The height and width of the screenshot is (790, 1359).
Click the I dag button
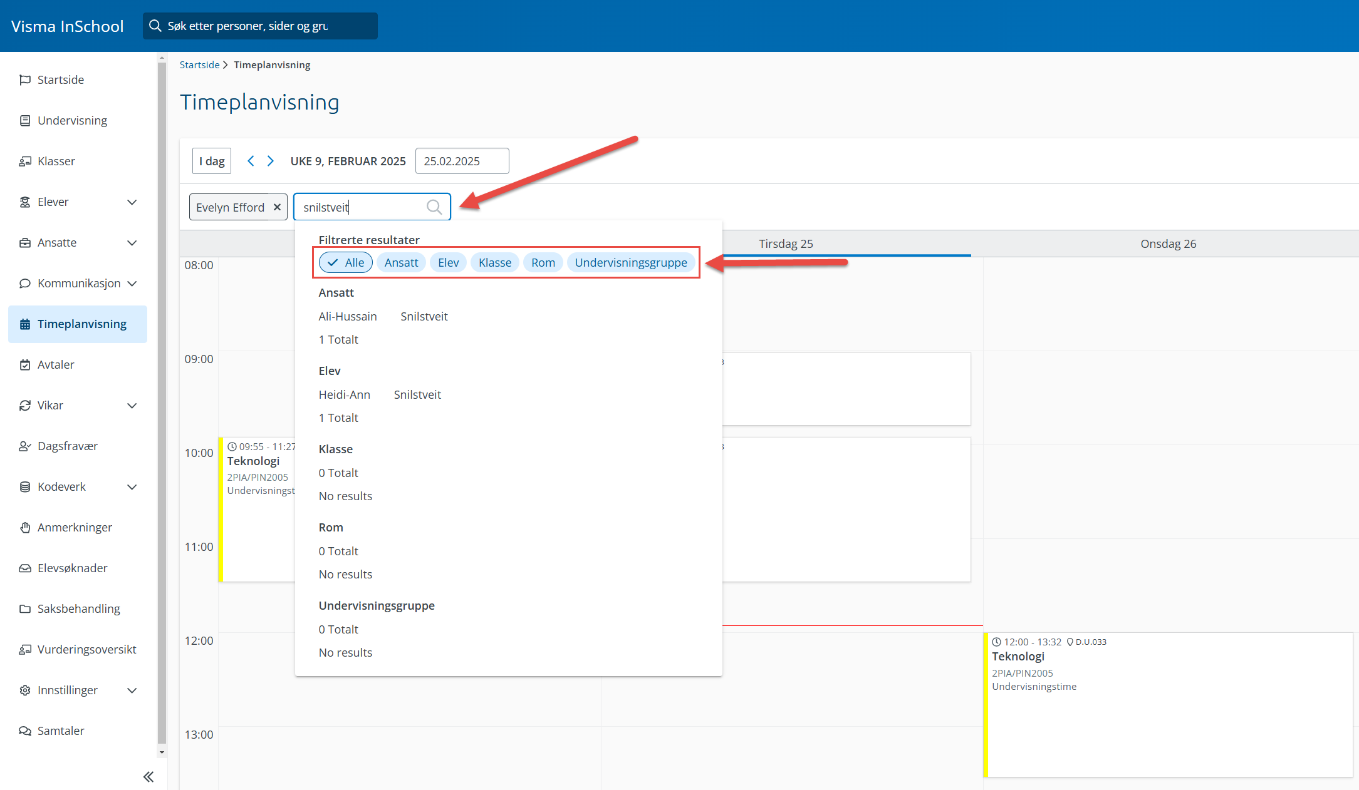point(212,161)
